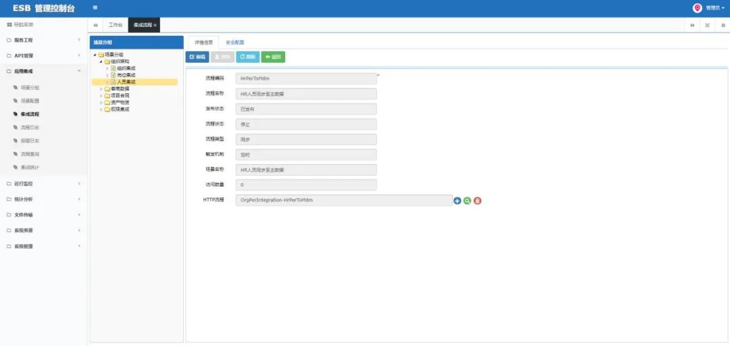Search HTTP流程 with the green magnifier icon
The image size is (730, 346).
click(x=467, y=201)
